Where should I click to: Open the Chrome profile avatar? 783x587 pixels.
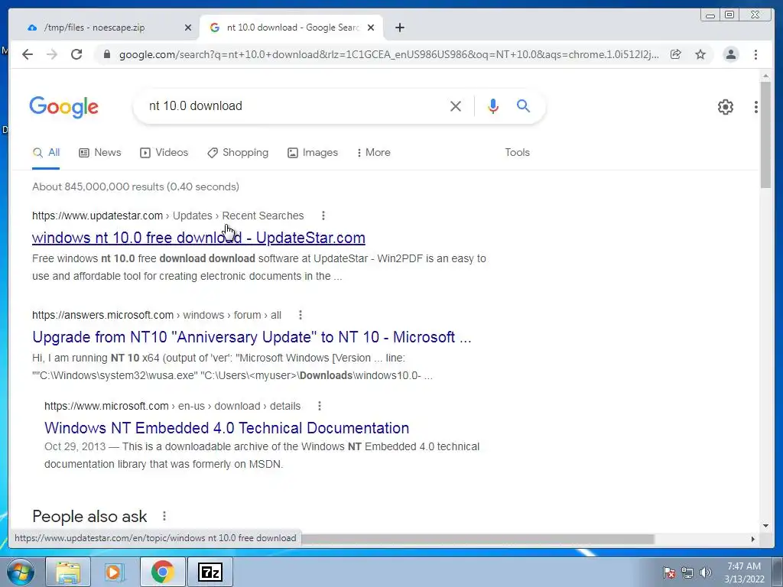pos(730,54)
